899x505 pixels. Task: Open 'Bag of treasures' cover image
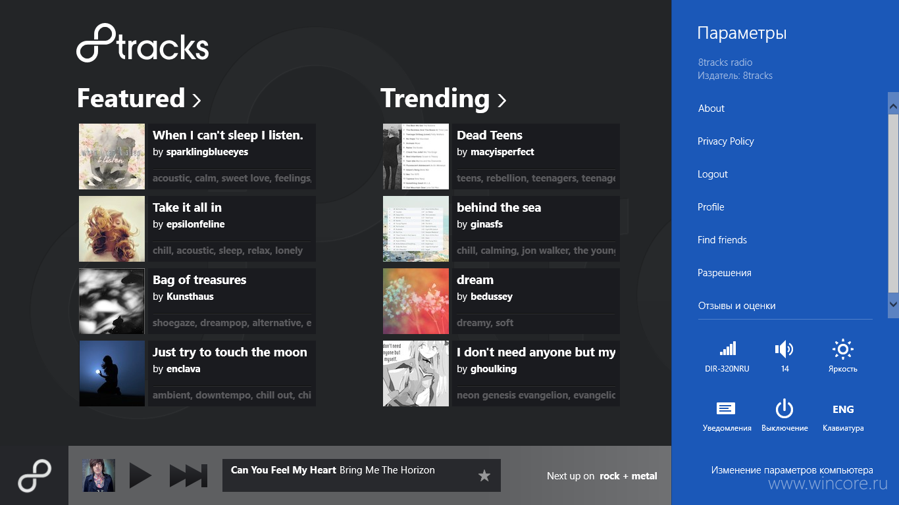pyautogui.click(x=112, y=301)
